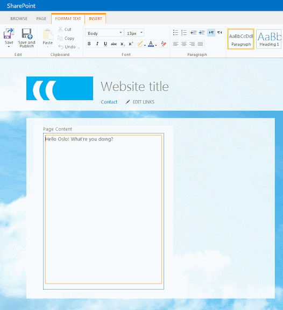Open the Website title link
Image resolution: width=283 pixels, height=310 pixels.
coord(135,87)
